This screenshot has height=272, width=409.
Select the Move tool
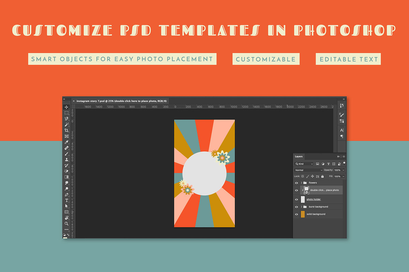pyautogui.click(x=66, y=107)
